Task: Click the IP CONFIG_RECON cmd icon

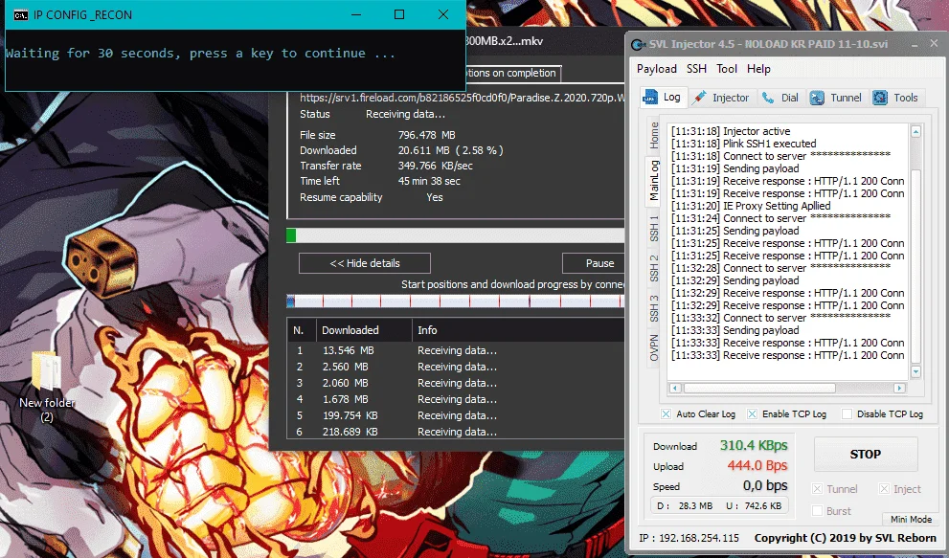Action: 20,15
